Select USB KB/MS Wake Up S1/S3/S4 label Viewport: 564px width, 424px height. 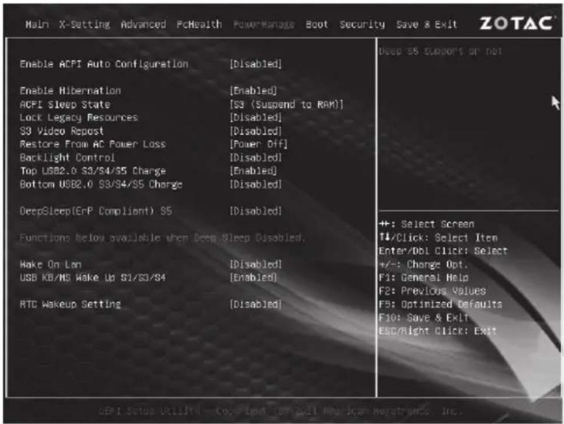point(93,277)
